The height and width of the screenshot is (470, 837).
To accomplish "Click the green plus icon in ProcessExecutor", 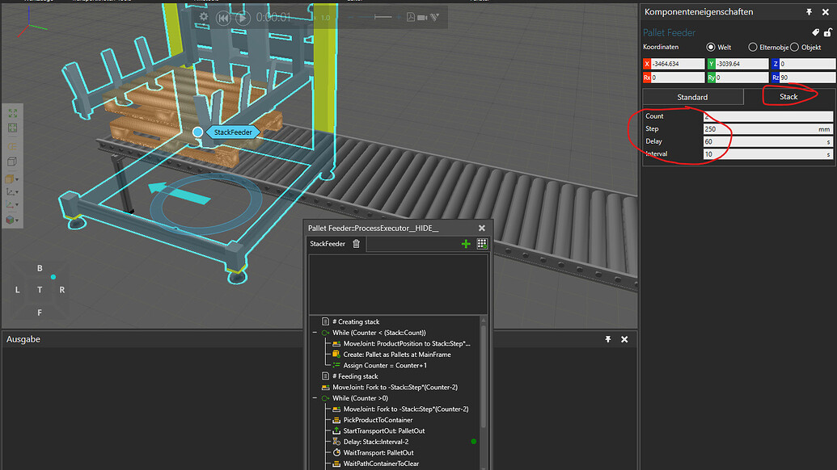I will (466, 244).
